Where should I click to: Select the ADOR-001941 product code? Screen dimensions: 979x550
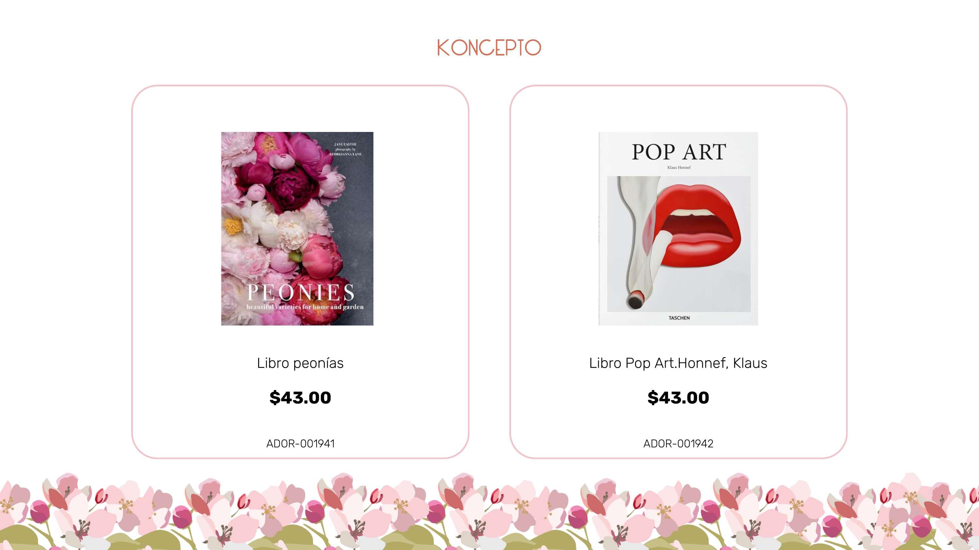300,443
